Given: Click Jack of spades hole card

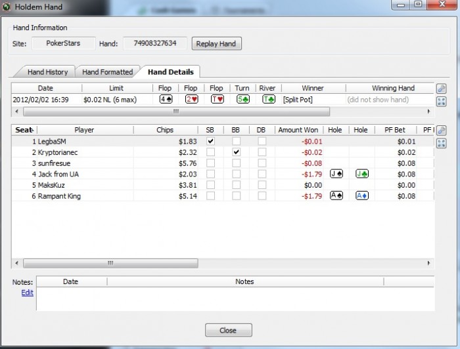Looking at the screenshot, I should tap(336, 174).
